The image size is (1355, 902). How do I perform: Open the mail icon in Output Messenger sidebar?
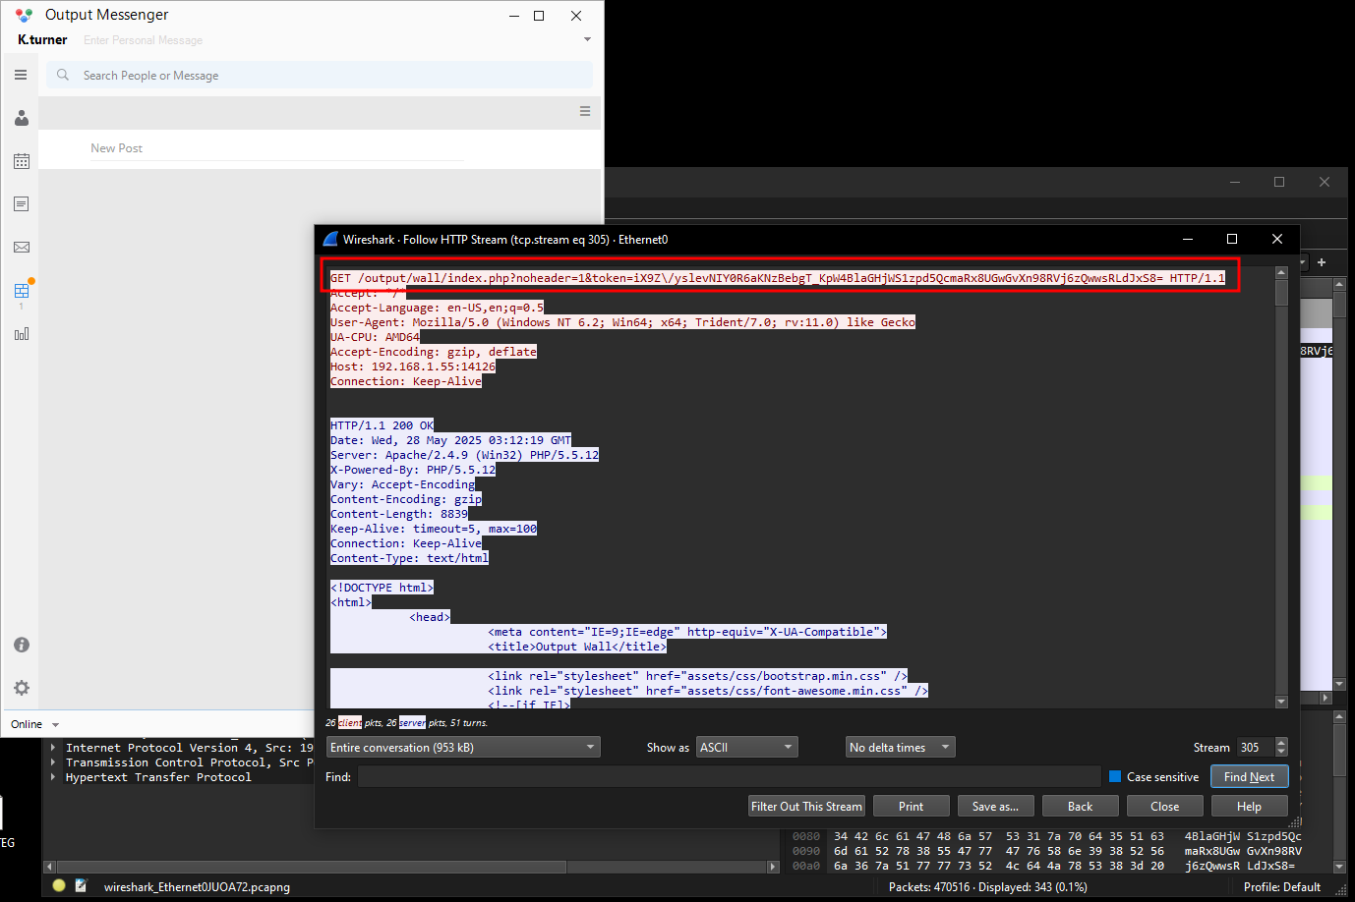click(22, 248)
